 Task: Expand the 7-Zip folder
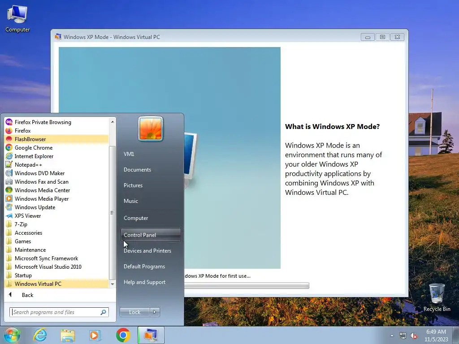coord(56,224)
